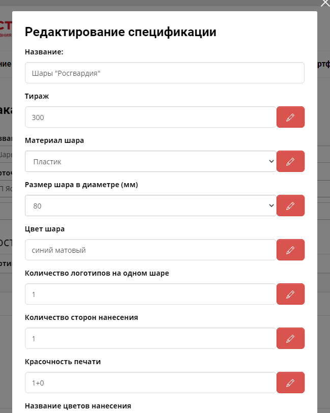Click the pencil icon for Количество сторон нанесения
The width and height of the screenshot is (330, 413).
click(x=290, y=339)
